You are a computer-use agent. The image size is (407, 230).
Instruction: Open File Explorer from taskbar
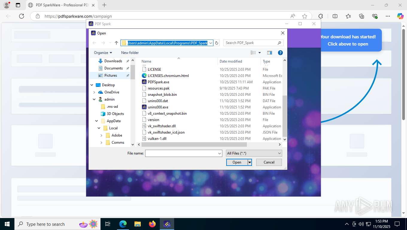click(138, 224)
